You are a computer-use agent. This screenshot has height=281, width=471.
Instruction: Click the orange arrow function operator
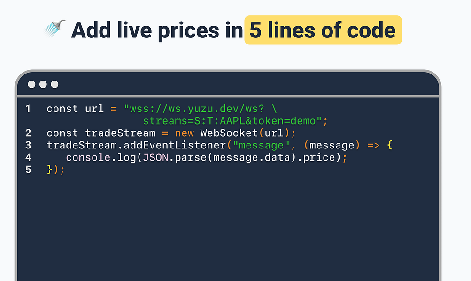click(373, 146)
